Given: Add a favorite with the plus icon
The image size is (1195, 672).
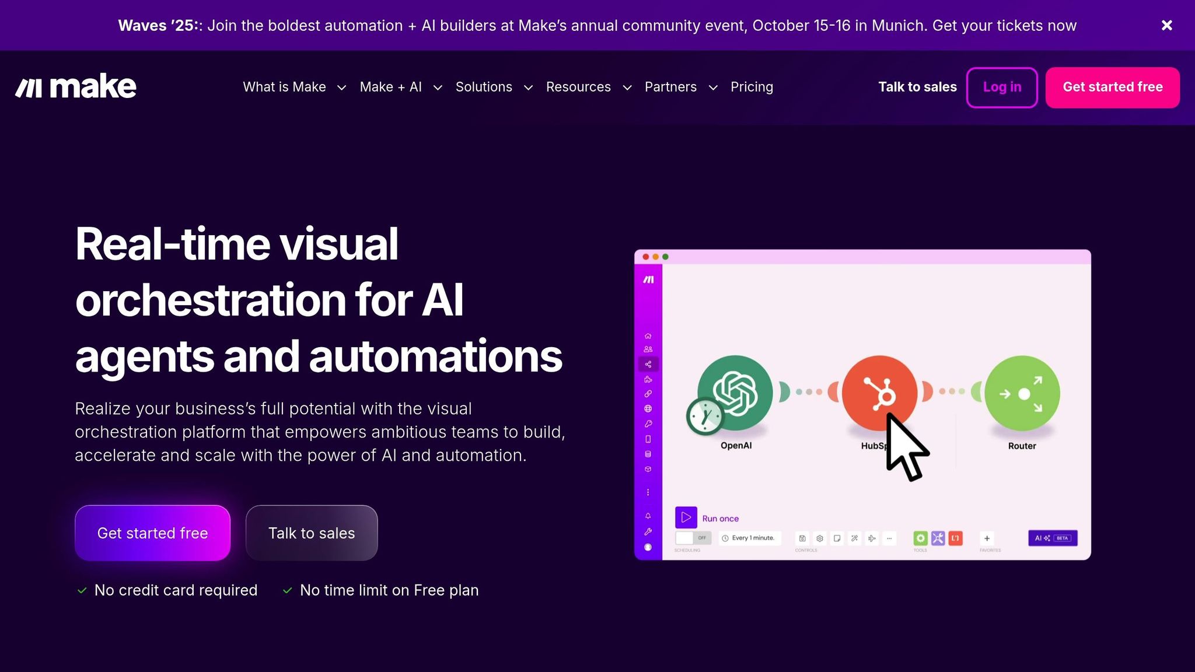Looking at the screenshot, I should click(987, 538).
